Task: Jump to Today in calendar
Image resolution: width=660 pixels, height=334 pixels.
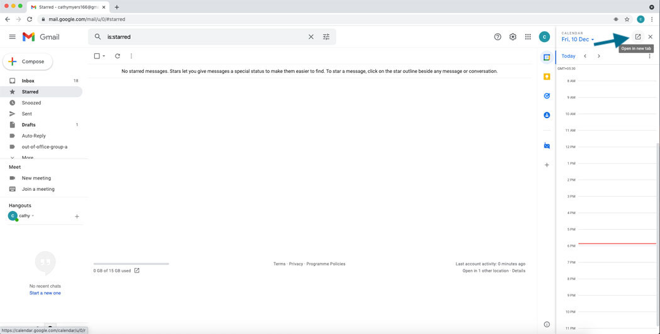Action: [568, 56]
